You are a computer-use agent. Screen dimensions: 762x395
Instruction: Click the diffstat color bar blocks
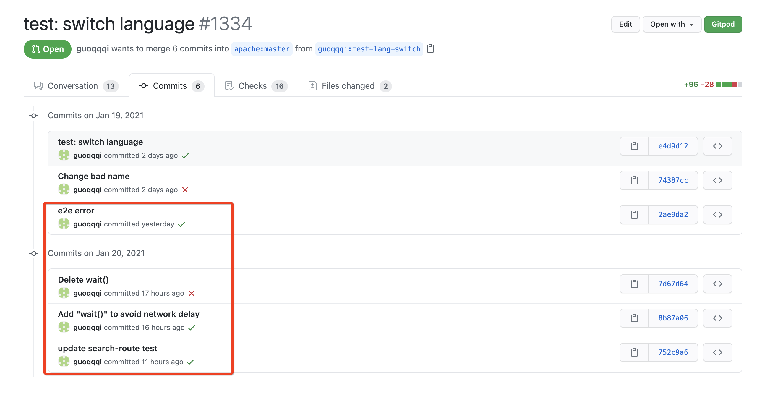click(729, 85)
